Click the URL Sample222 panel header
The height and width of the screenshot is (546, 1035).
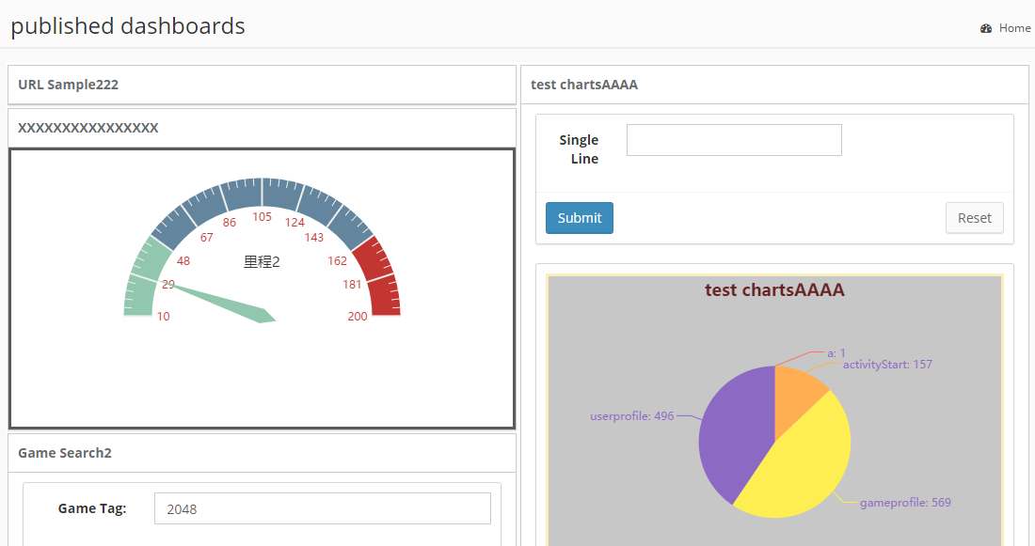pos(263,85)
